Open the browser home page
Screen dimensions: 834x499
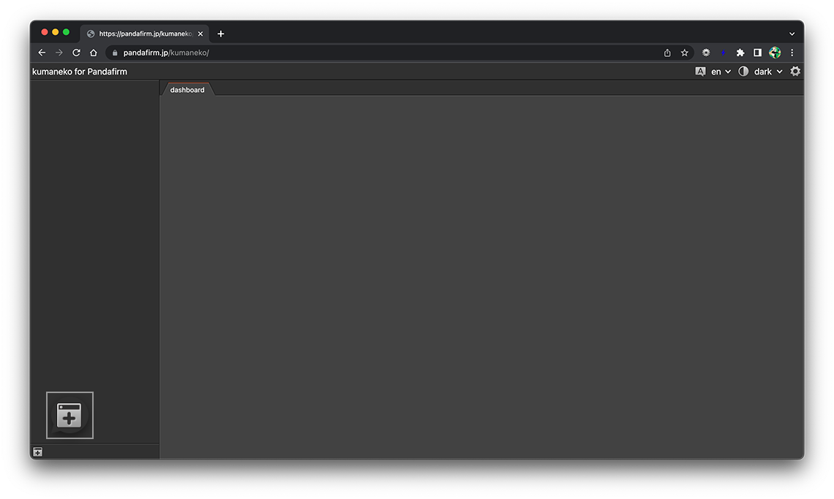tap(94, 53)
